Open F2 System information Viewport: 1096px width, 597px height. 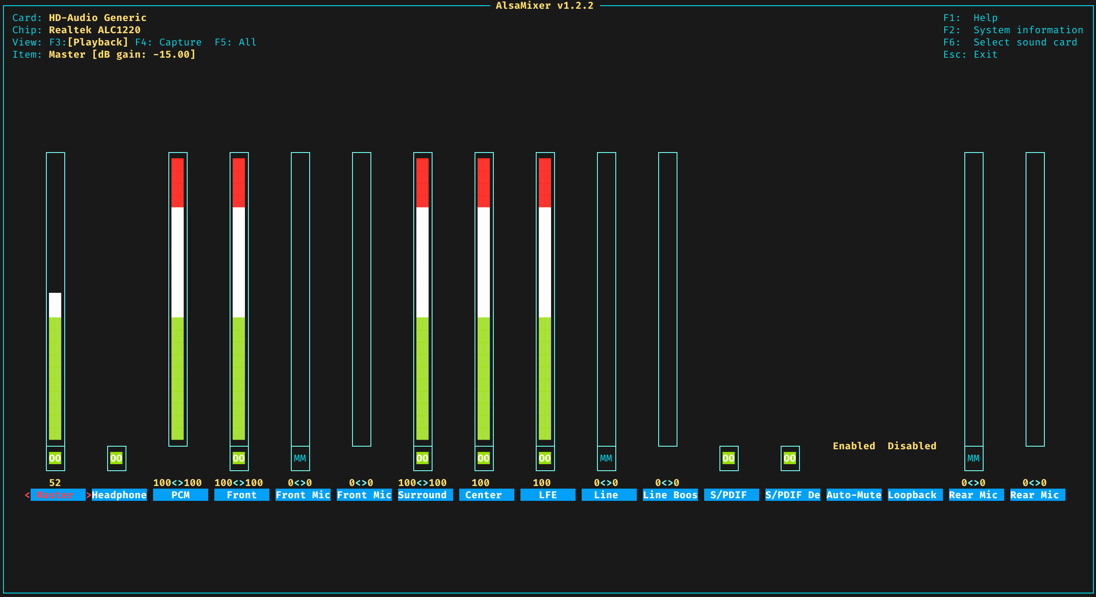(x=1013, y=30)
